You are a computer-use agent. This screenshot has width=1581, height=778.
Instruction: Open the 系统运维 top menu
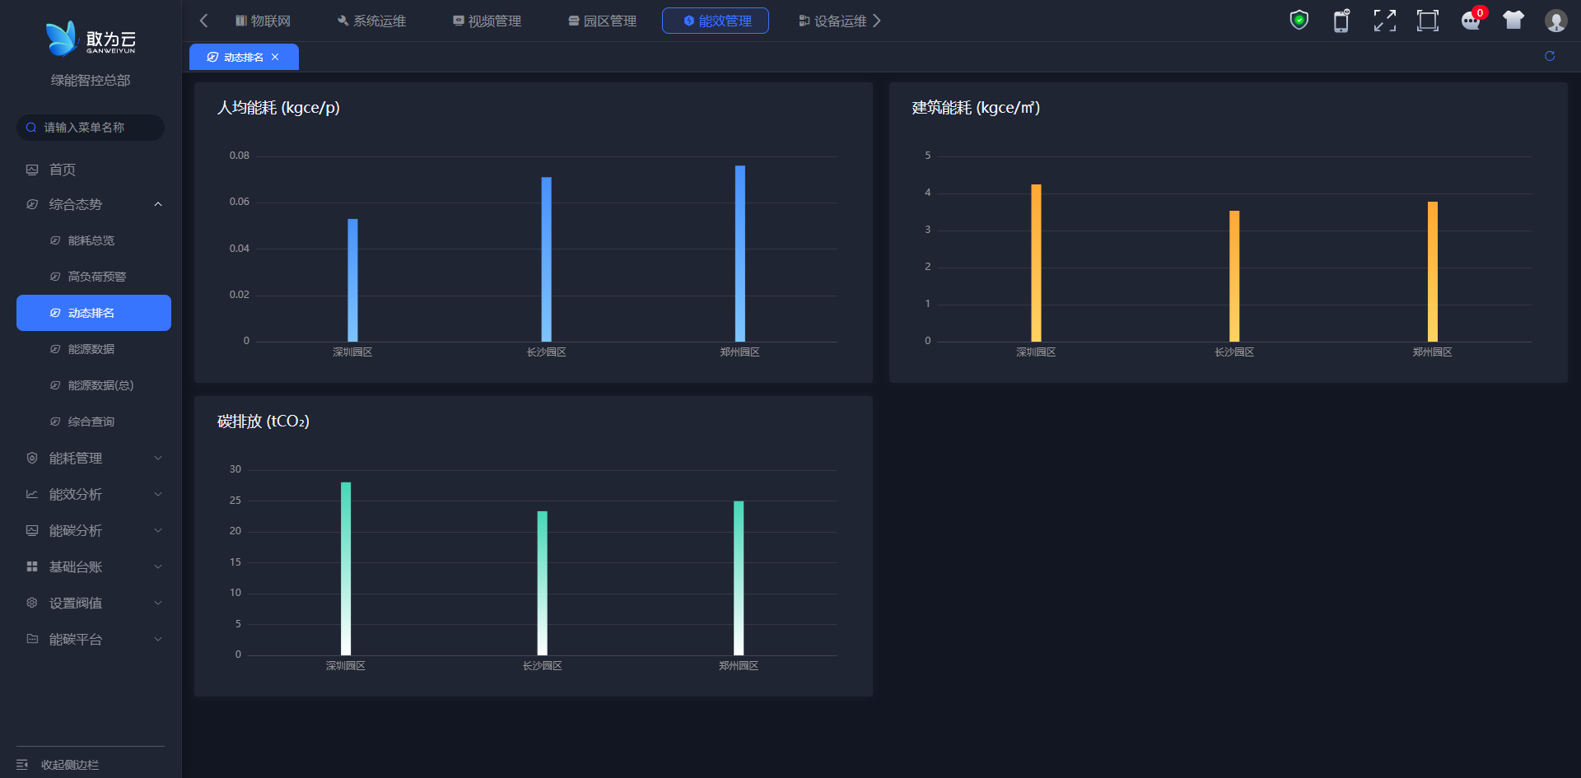tap(371, 21)
